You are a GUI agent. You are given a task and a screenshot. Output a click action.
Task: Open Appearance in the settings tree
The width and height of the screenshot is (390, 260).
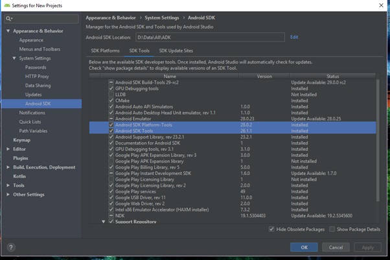click(x=31, y=40)
